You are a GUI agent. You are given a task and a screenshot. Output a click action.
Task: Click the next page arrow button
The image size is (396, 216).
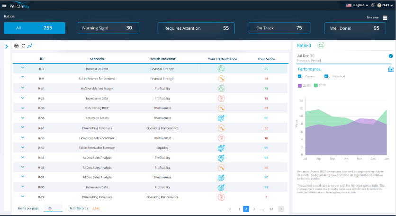point(281,209)
